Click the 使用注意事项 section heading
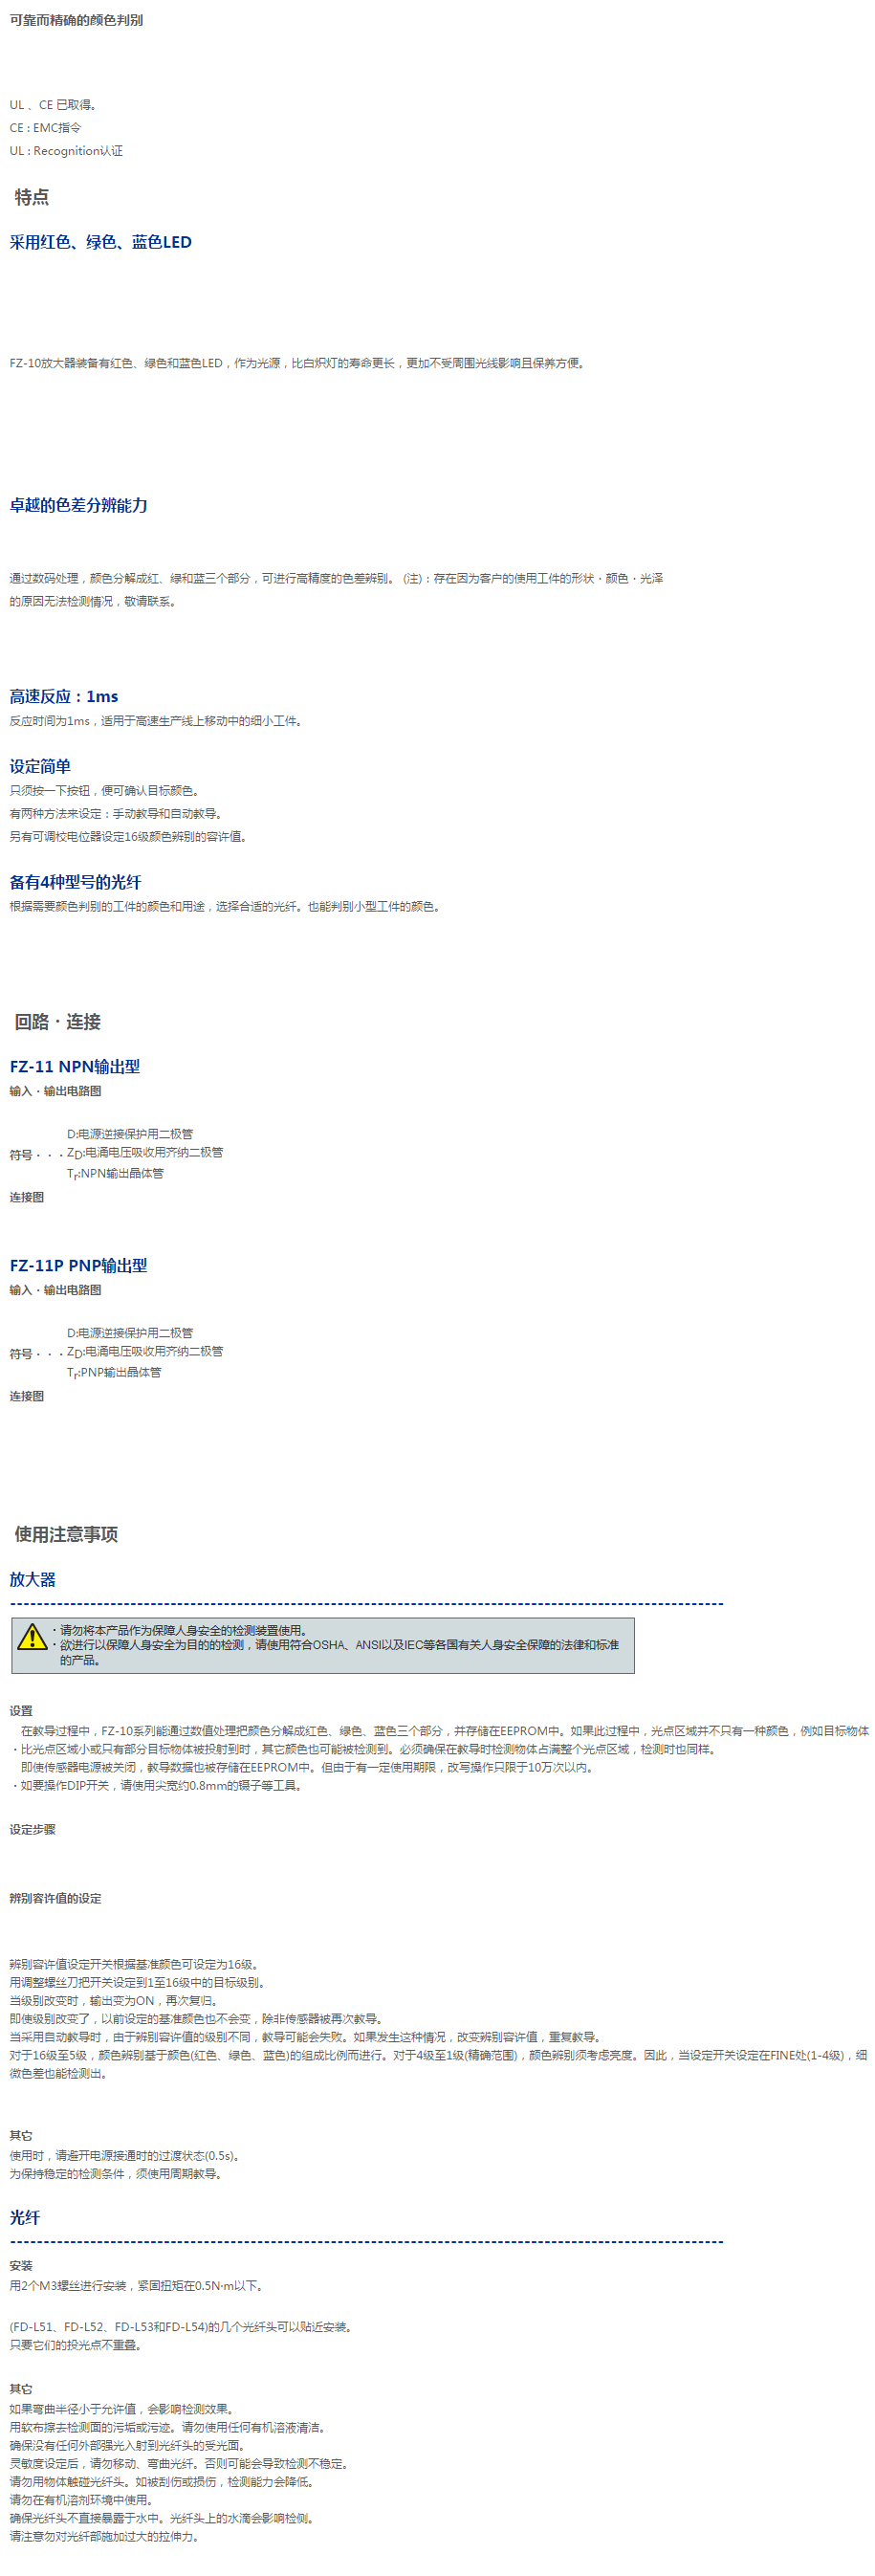The height and width of the screenshot is (2576, 875). (66, 1534)
